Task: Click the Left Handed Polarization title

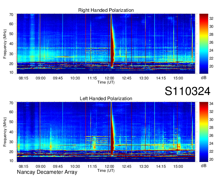Action: coord(106,99)
